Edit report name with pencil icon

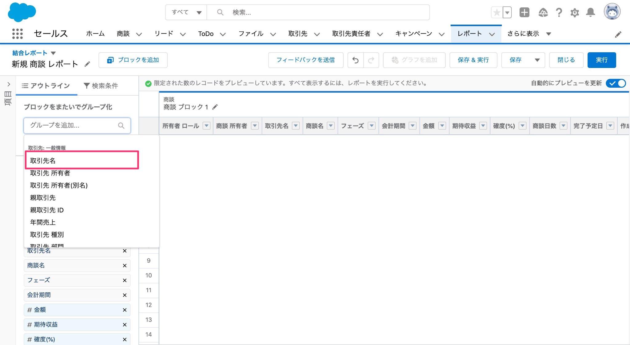pyautogui.click(x=87, y=64)
